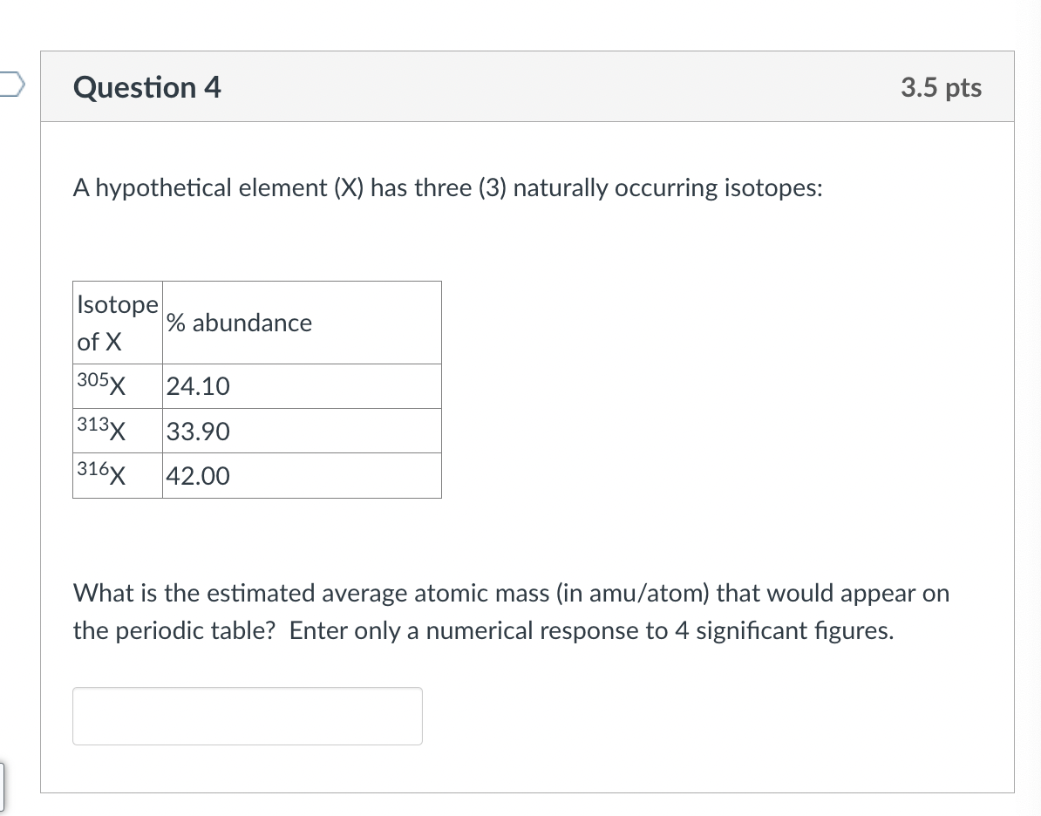This screenshot has width=1041, height=816.
Task: Click the 42.00 abundance value
Action: point(198,477)
